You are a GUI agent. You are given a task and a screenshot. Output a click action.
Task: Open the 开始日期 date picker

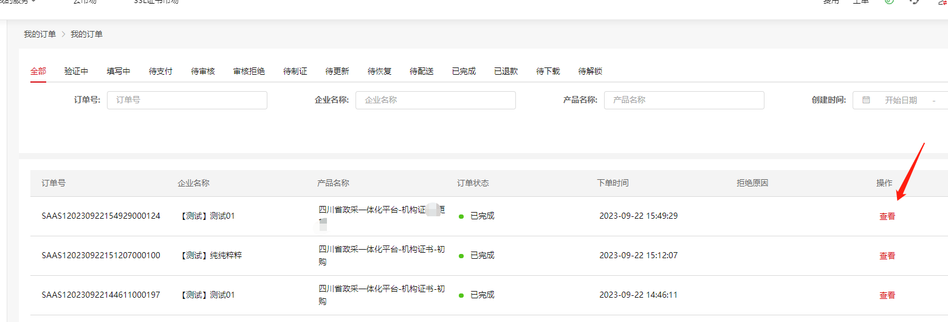coord(900,100)
